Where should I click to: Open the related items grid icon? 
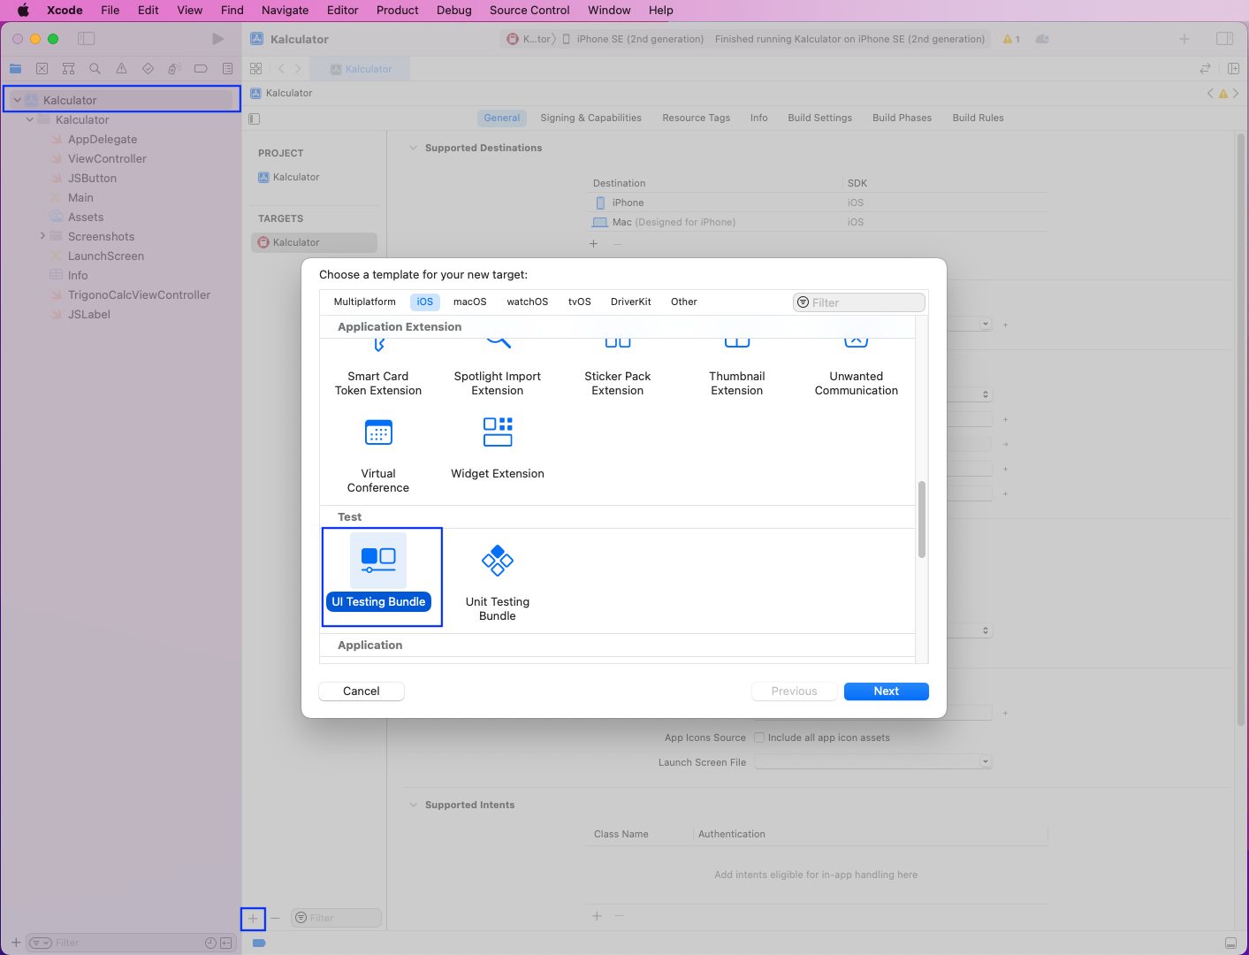256,69
